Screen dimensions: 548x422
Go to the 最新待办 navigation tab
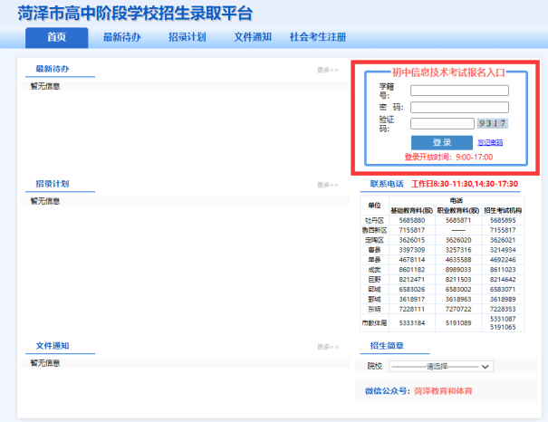[122, 37]
